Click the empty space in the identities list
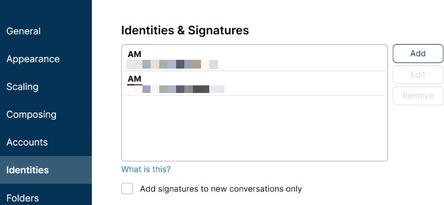The width and height of the screenshot is (444, 205). [254, 127]
